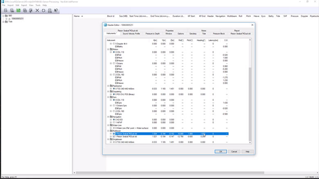319x179 pixels.
Task: Open the Tools menu
Action: point(38,5)
